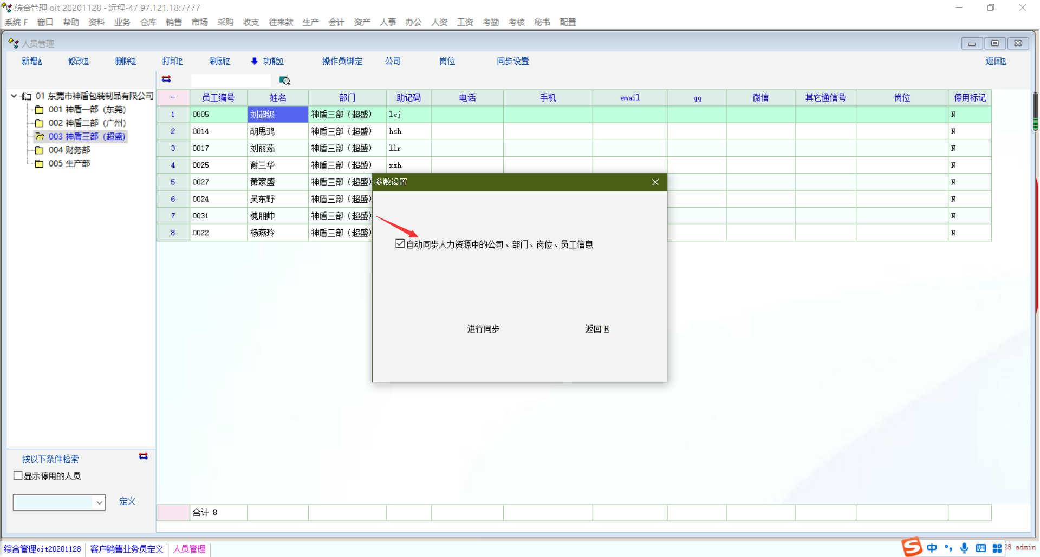Collapse the 01 东莞市神盾包装制品有限公司 tree node

(x=14, y=96)
